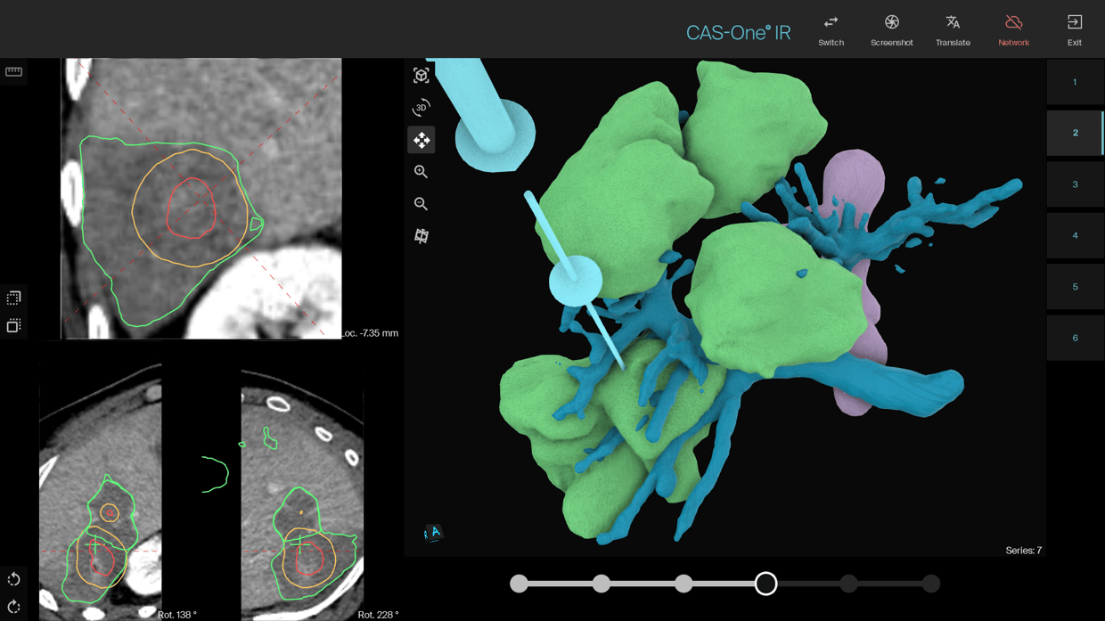Click the 'Loc. -7.35 mm' slice location label

370,333
